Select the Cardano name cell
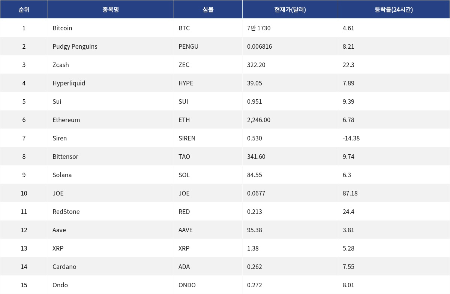This screenshot has height=294, width=450. (64, 267)
